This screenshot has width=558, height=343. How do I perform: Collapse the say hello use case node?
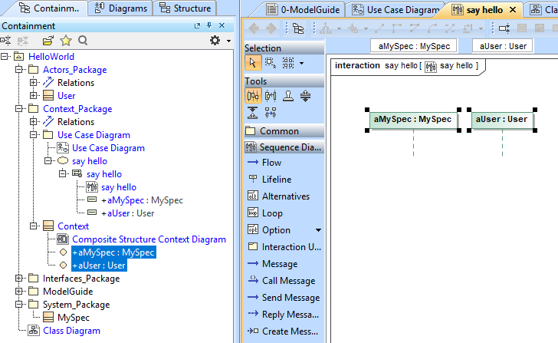click(x=48, y=161)
